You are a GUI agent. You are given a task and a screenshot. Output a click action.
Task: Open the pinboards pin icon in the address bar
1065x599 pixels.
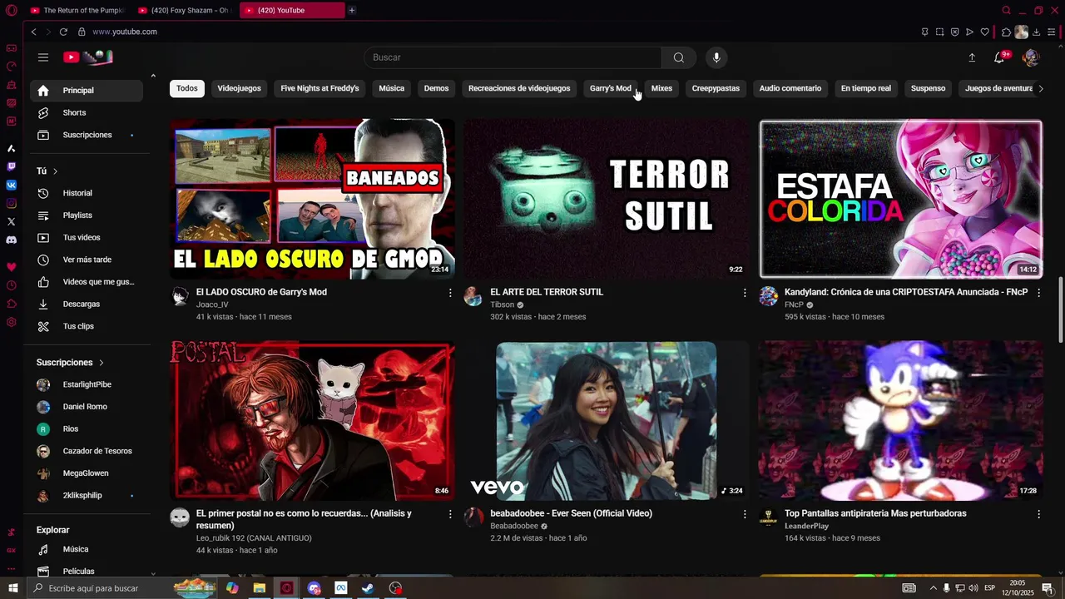[924, 32]
